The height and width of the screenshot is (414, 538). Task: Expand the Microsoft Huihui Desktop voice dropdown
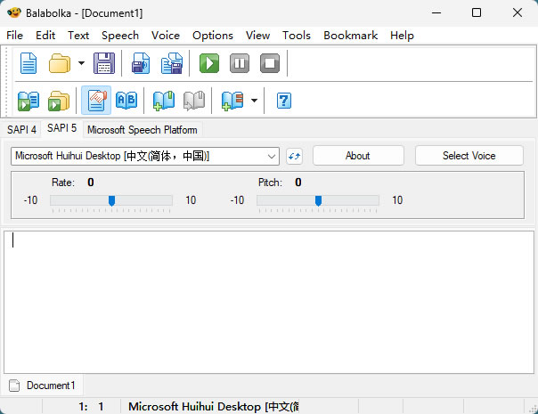pyautogui.click(x=272, y=156)
